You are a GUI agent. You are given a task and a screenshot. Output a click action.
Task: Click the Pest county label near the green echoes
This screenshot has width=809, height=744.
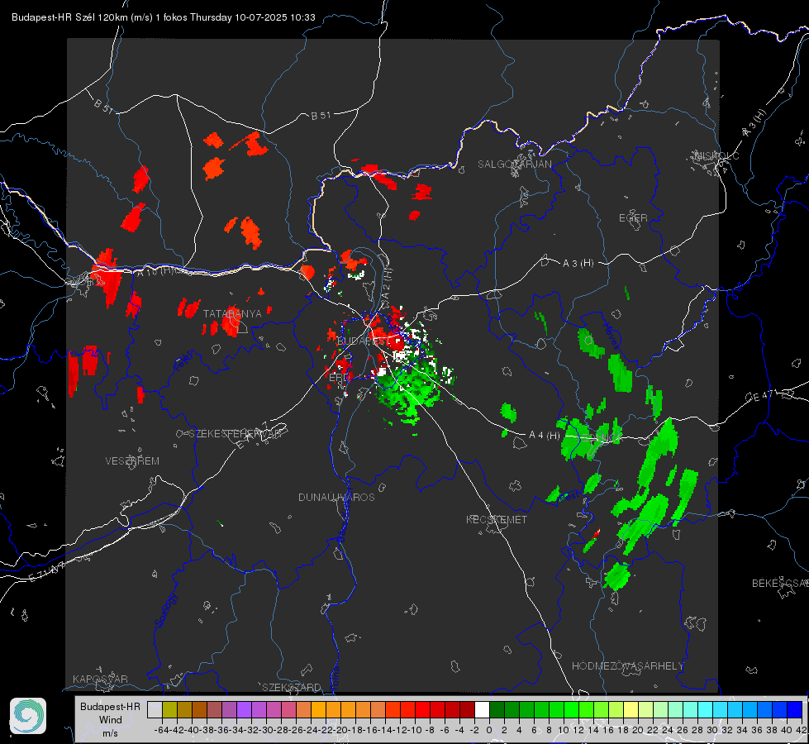[x=569, y=494]
